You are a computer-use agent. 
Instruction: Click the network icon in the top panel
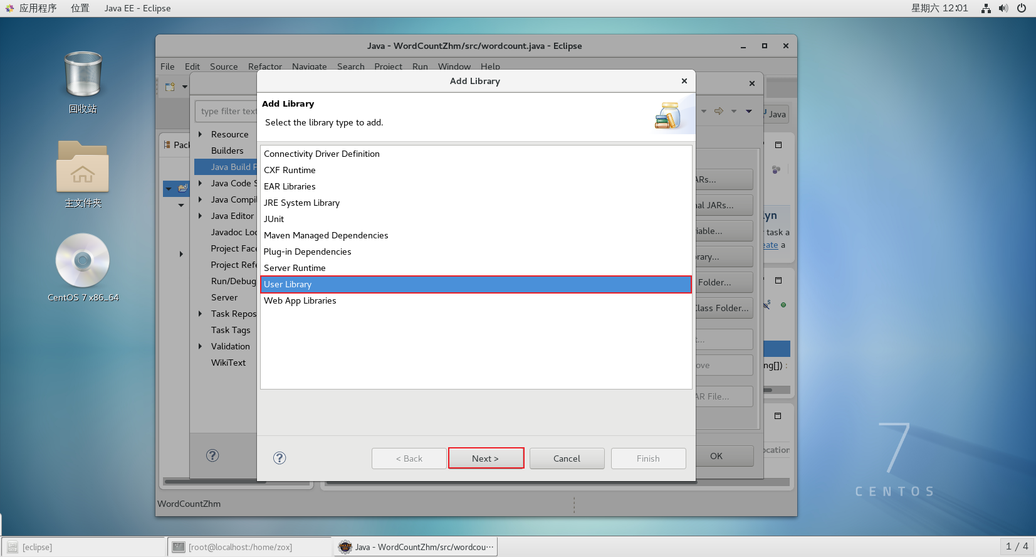click(986, 8)
